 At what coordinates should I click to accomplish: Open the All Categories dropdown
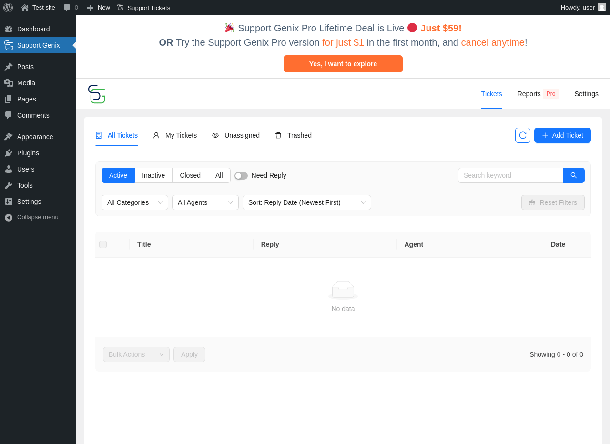pyautogui.click(x=135, y=202)
